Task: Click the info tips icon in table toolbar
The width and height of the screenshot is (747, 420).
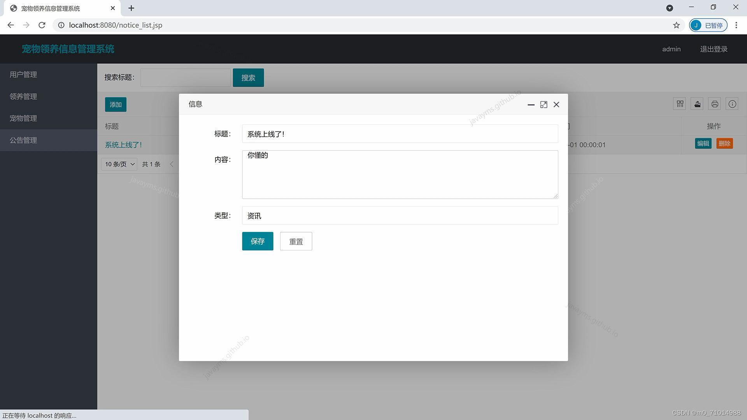Action: pyautogui.click(x=732, y=104)
